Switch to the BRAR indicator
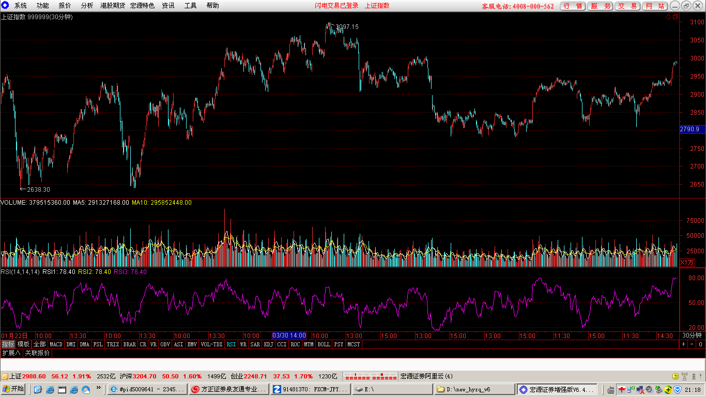Image resolution: width=706 pixels, height=397 pixels. coord(130,344)
